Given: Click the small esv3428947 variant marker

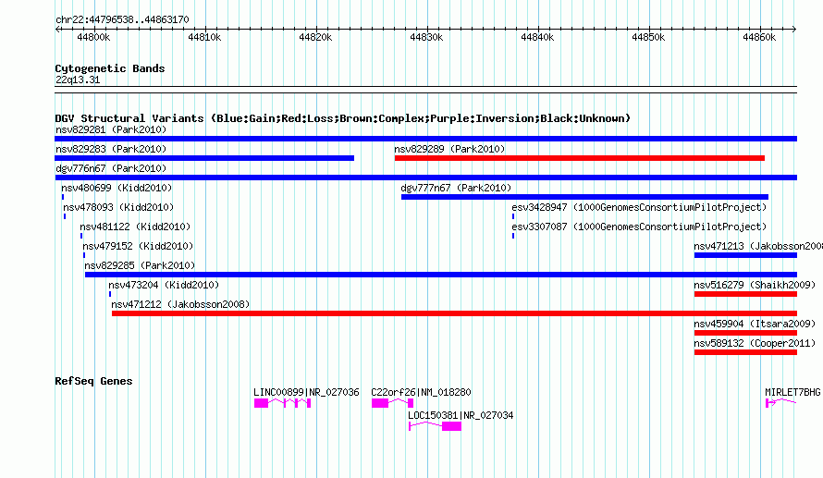Looking at the screenshot, I should 513,216.
